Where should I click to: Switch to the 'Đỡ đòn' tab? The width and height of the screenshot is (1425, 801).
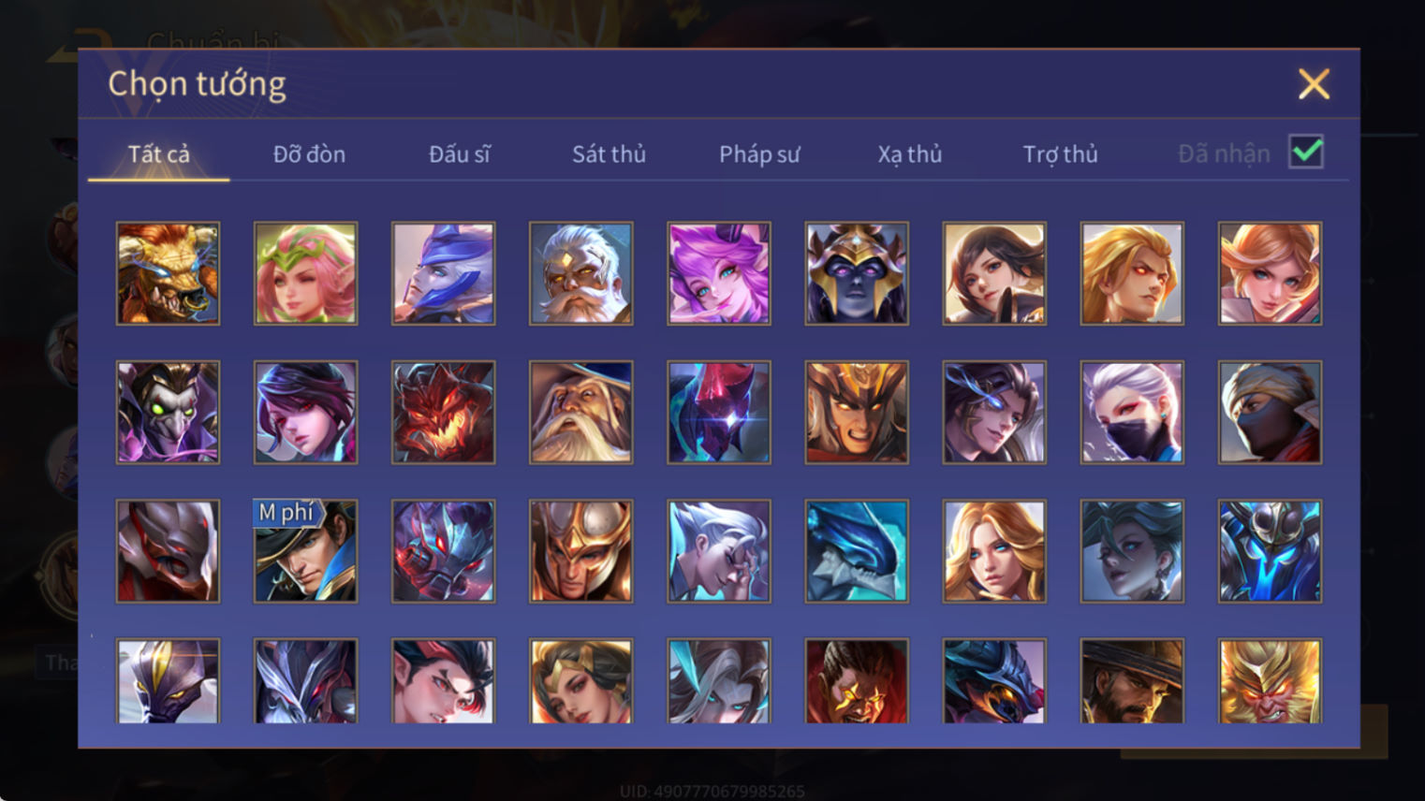click(x=309, y=154)
